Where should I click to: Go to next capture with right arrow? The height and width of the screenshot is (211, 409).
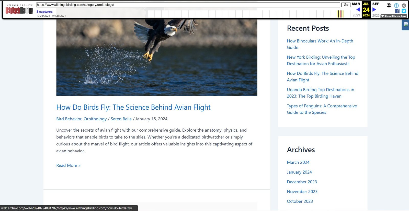[374, 10]
